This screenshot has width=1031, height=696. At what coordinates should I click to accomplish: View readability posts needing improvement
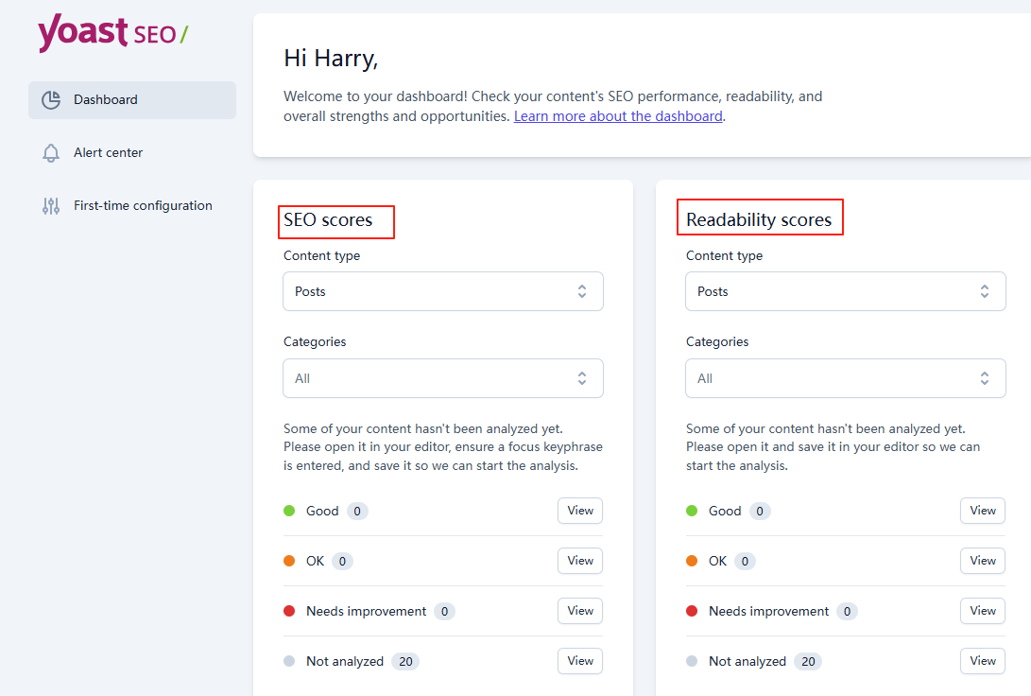tap(982, 611)
